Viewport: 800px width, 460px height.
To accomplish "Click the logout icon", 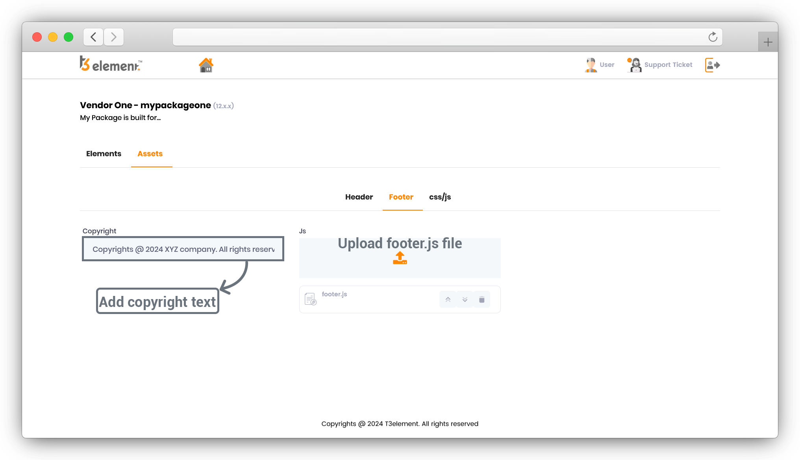I will point(712,65).
